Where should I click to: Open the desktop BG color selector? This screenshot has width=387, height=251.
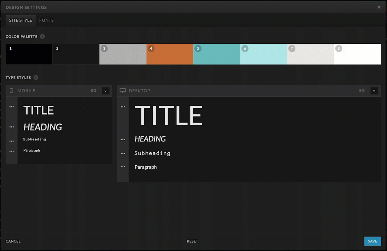pyautogui.click(x=374, y=91)
